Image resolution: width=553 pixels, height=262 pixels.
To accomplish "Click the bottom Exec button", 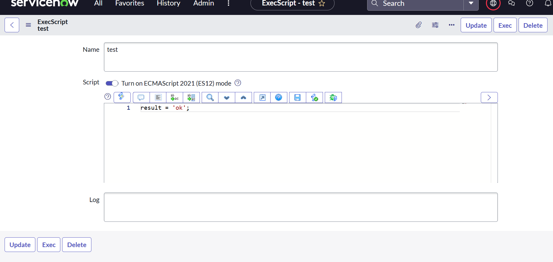I will tap(49, 245).
